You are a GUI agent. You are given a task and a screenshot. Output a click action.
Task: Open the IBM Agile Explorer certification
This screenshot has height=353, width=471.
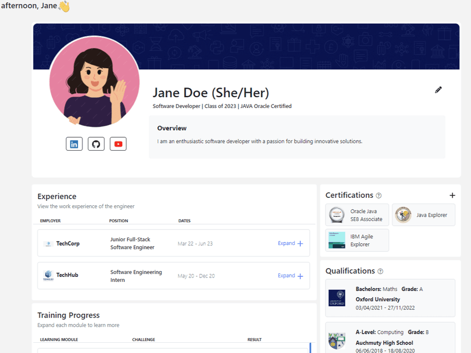357,240
